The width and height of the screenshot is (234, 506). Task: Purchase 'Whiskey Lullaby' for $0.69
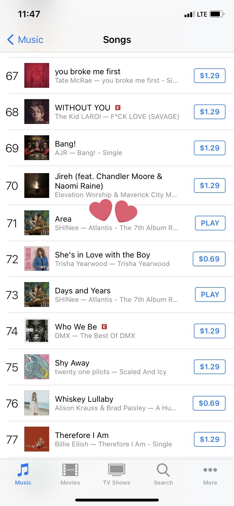pos(209,403)
